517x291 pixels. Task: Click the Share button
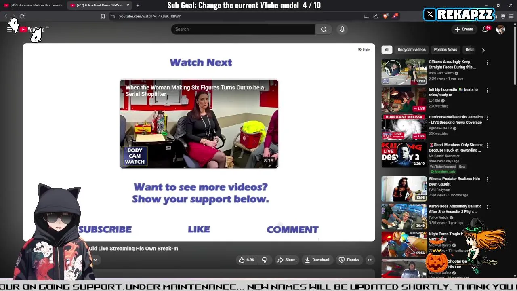pos(286,260)
